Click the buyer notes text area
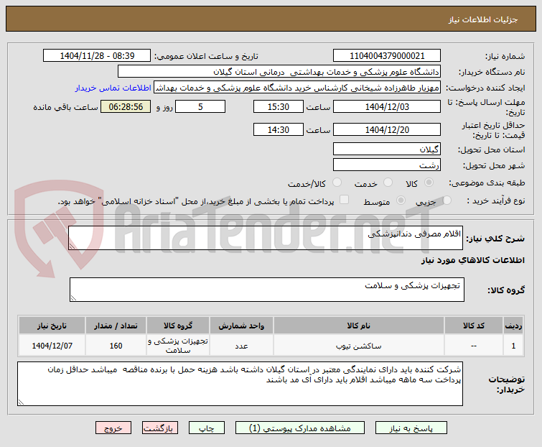Viewport: 542px width, 447px height. click(240, 384)
